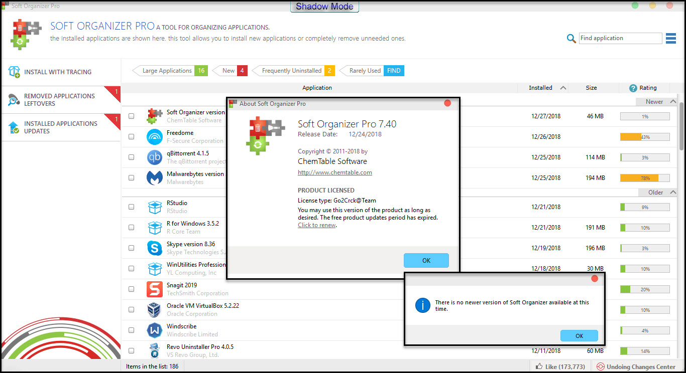Click the search magnifier icon

pyautogui.click(x=571, y=39)
